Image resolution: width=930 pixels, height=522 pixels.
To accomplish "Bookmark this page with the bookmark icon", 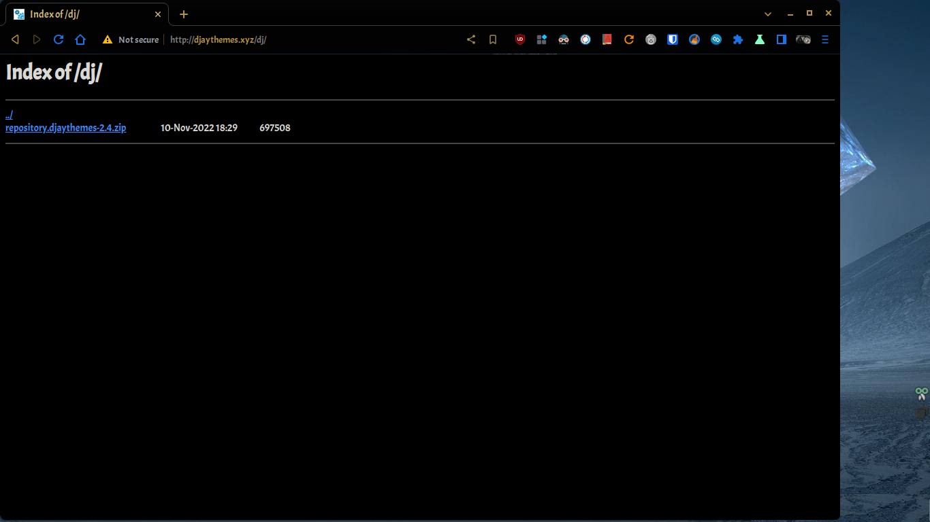I will click(x=493, y=39).
